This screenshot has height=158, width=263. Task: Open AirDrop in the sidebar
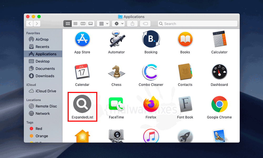click(x=43, y=39)
